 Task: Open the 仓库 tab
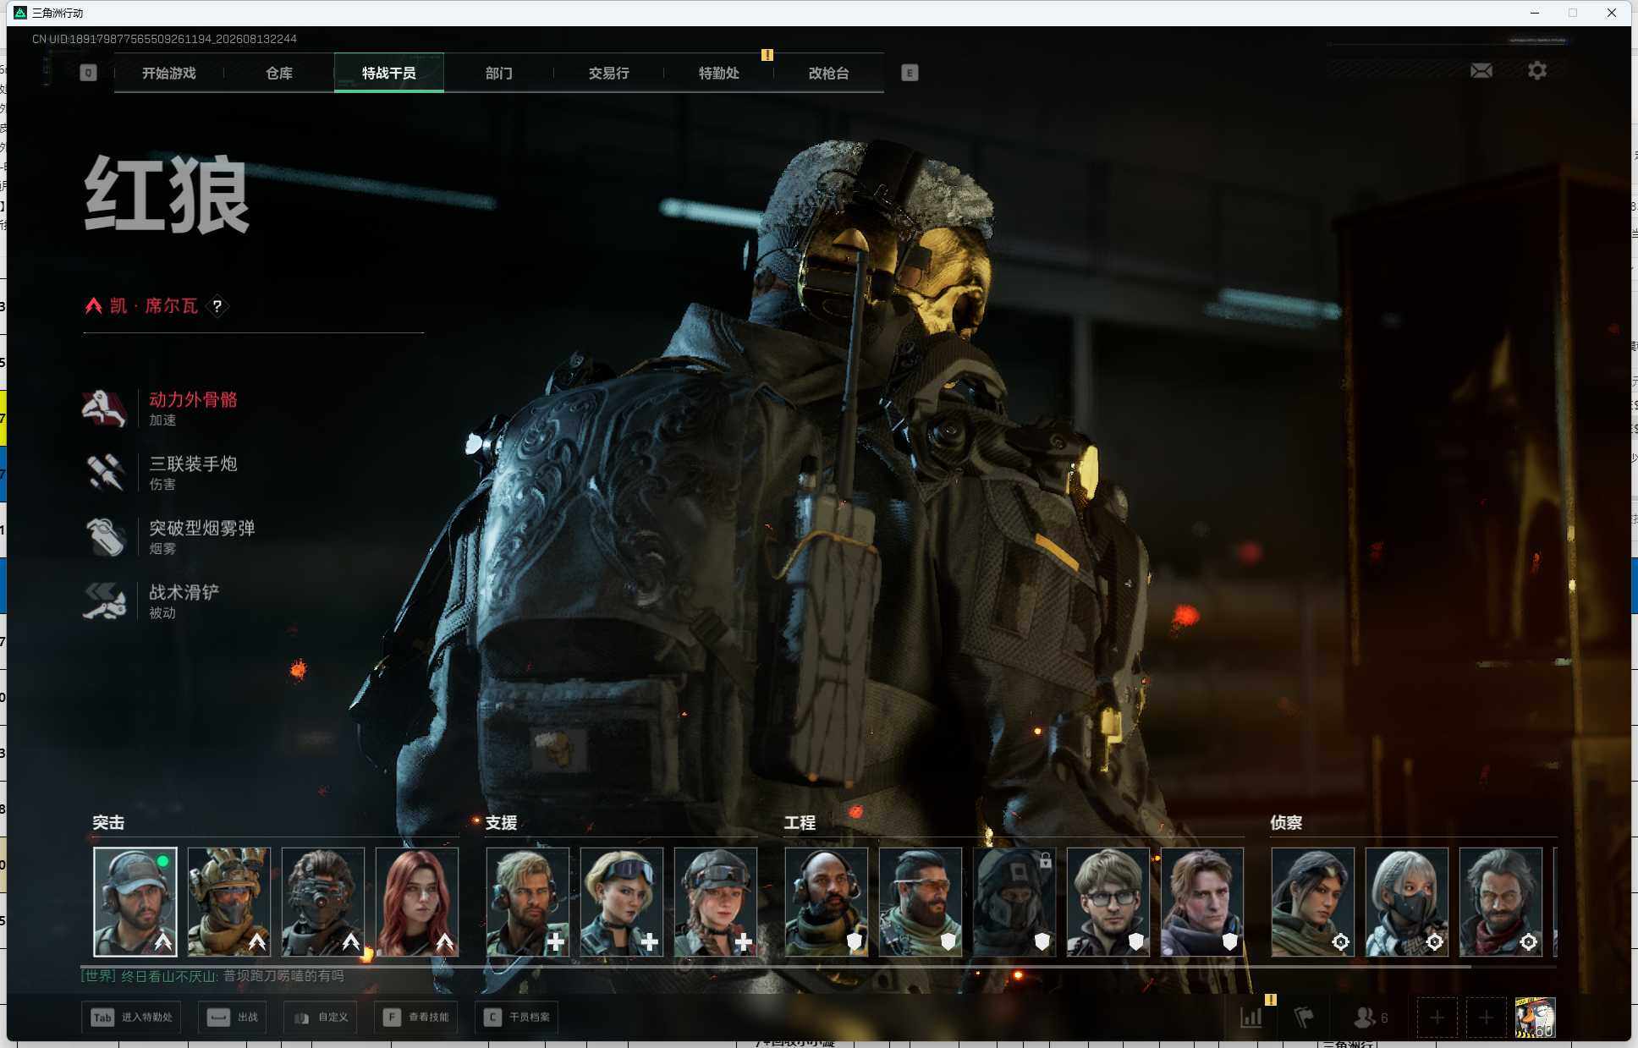279,73
